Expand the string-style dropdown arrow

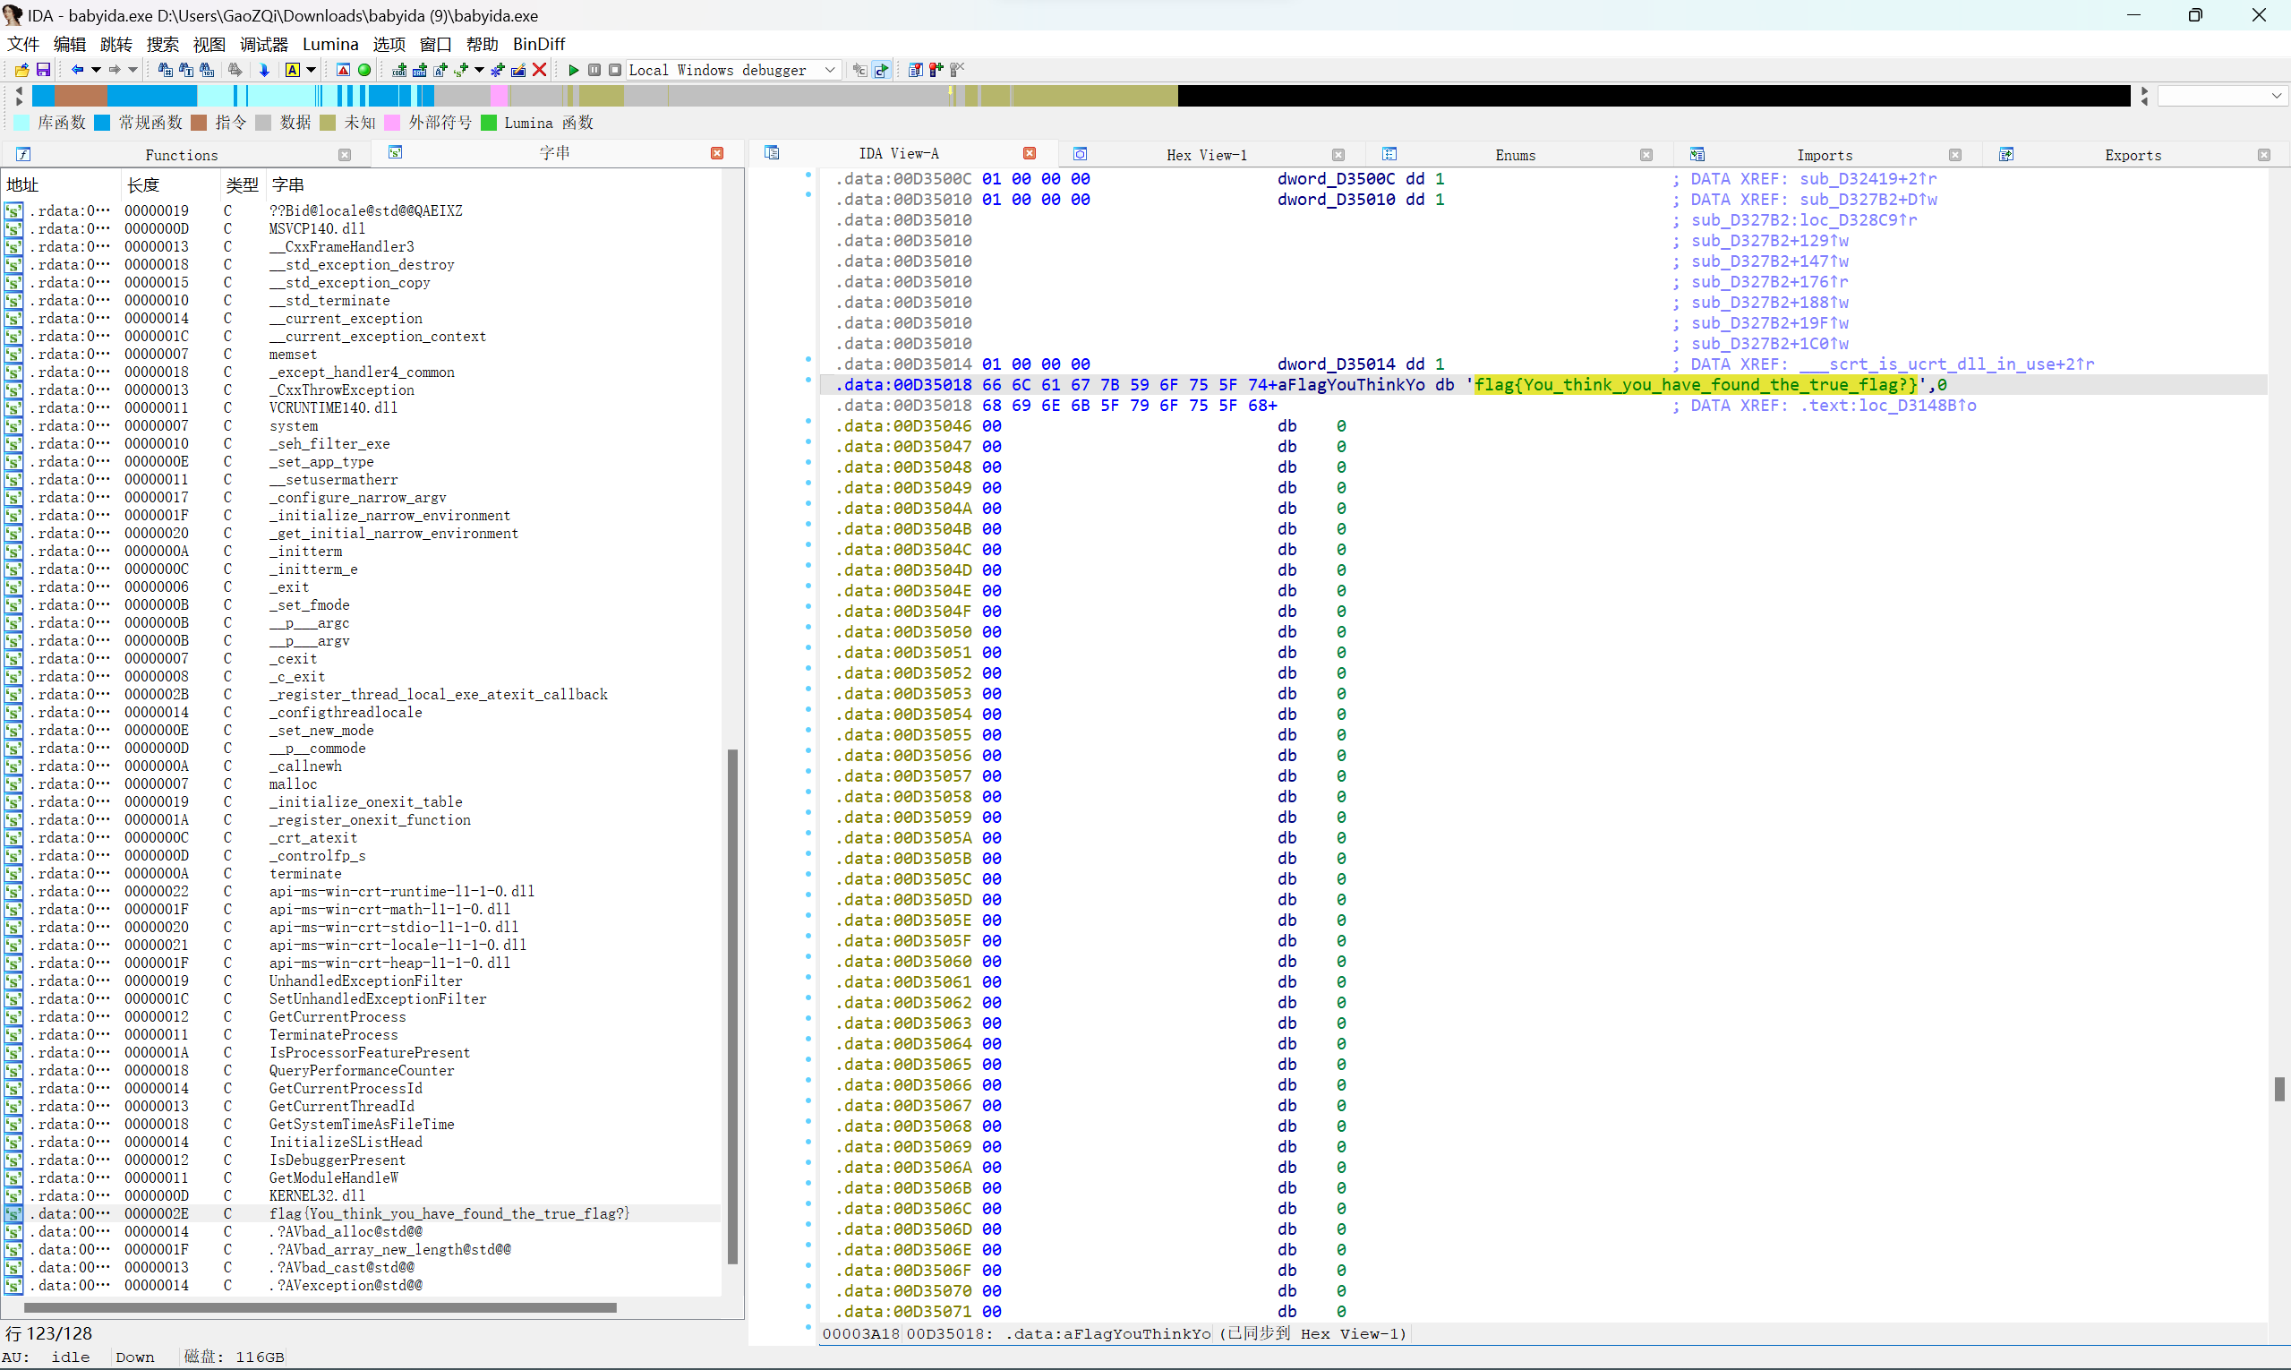click(479, 70)
